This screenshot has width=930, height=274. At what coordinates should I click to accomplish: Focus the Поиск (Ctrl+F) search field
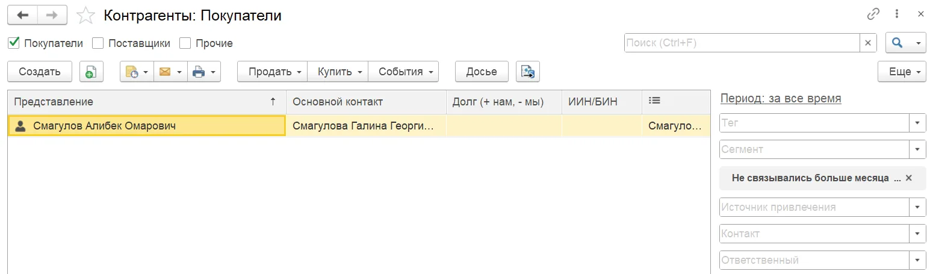click(742, 43)
